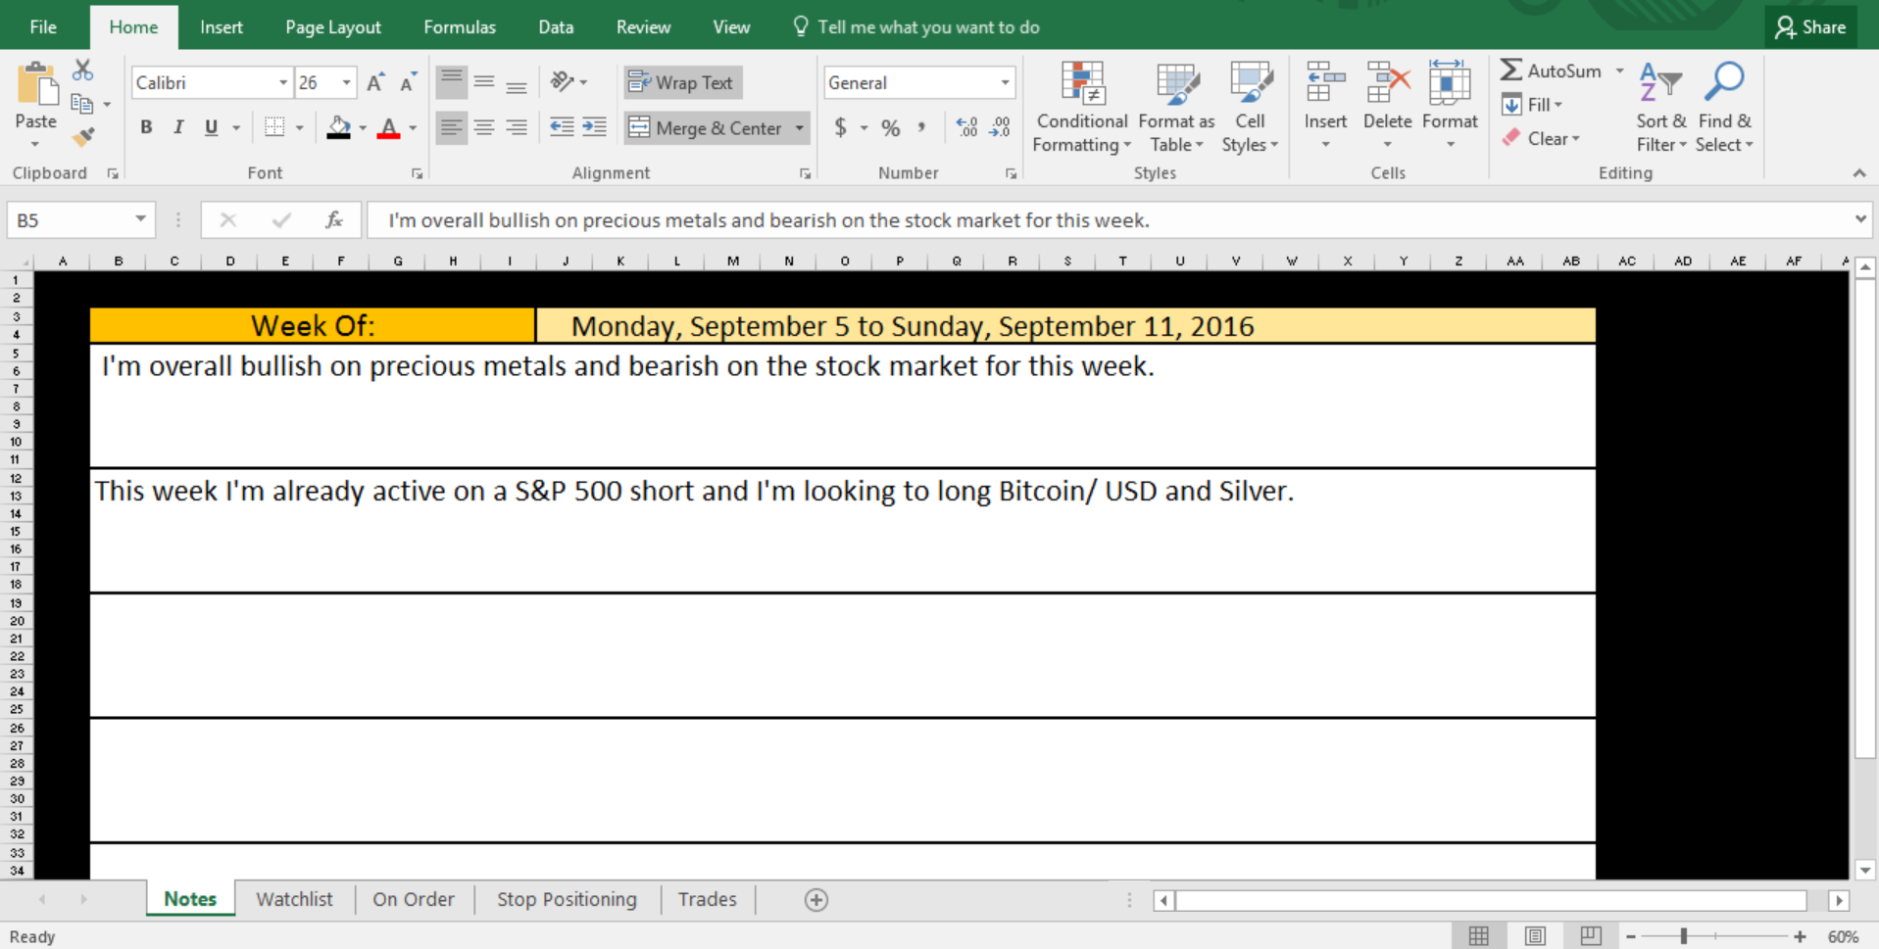
Task: Click the Copy icon in Clipboard
Action: coord(82,104)
